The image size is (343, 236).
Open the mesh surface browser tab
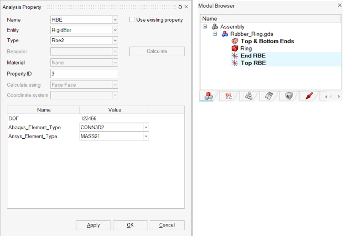point(269,96)
